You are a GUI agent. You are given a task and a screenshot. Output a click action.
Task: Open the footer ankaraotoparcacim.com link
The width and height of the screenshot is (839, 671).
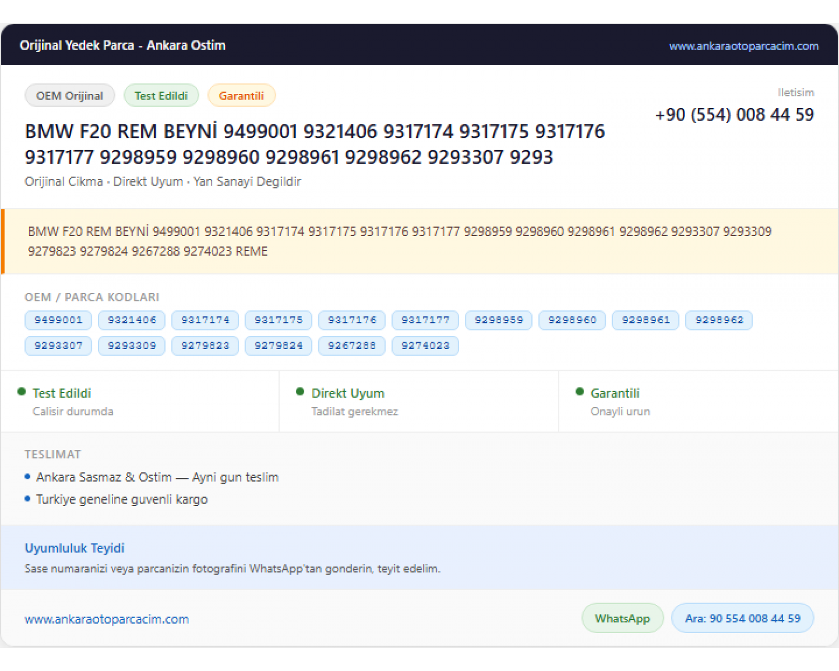point(107,619)
